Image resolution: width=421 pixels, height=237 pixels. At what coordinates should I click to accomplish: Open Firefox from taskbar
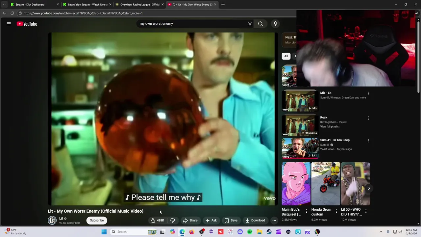[192, 232]
